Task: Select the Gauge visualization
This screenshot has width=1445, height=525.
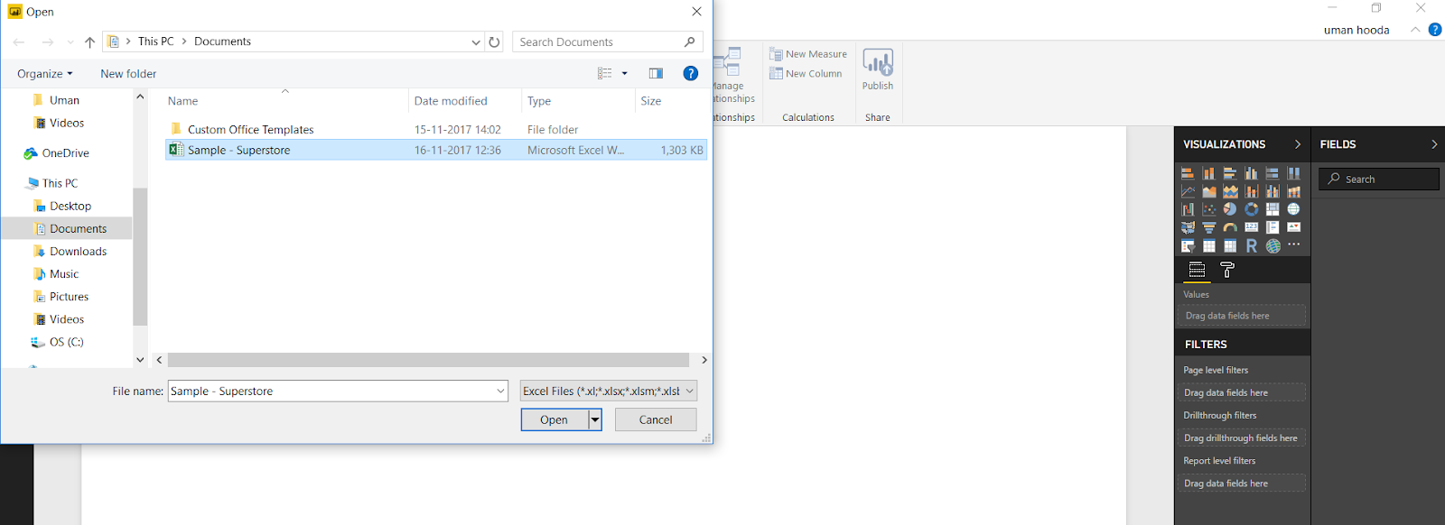Action: 1230,227
